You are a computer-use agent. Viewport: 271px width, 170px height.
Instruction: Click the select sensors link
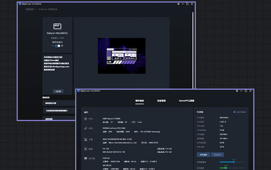tap(241, 112)
